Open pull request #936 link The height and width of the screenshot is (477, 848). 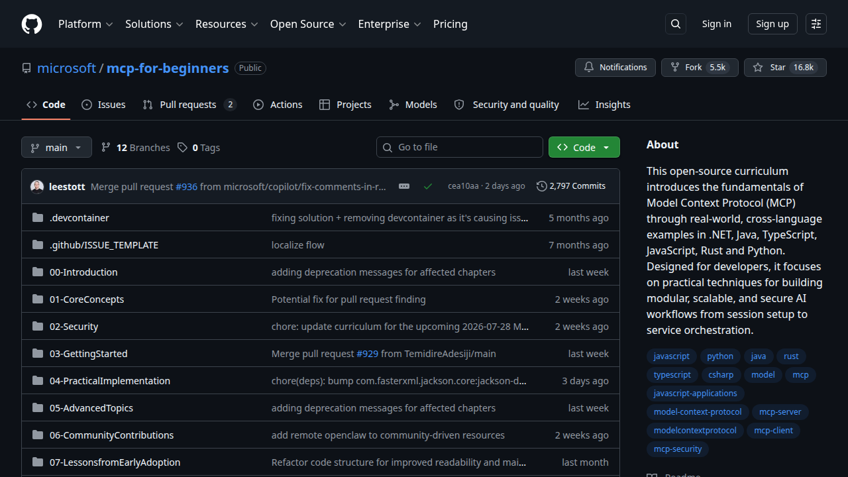pyautogui.click(x=187, y=187)
